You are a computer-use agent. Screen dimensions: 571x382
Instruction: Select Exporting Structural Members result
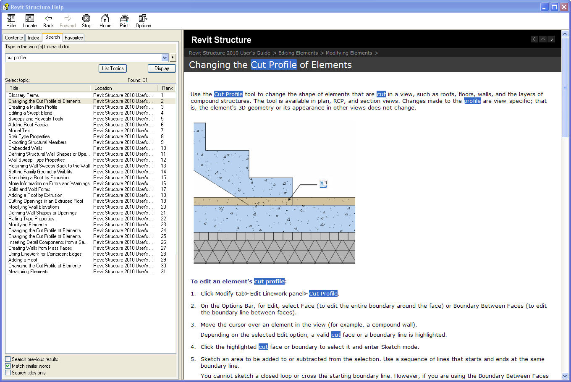(x=37, y=142)
